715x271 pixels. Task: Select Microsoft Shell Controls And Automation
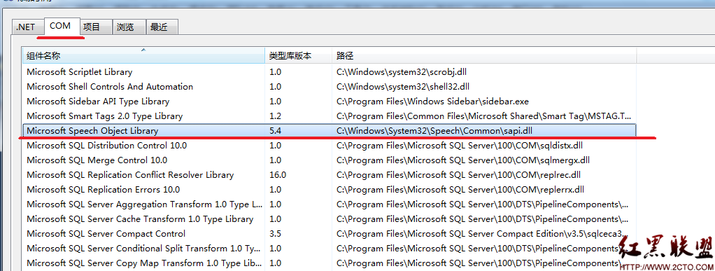tap(330, 87)
